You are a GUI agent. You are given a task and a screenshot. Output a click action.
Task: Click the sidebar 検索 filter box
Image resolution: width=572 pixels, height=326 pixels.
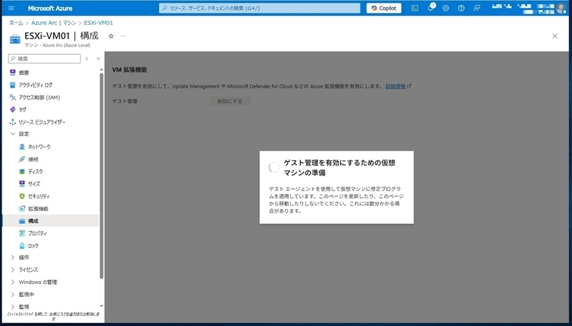pos(44,58)
